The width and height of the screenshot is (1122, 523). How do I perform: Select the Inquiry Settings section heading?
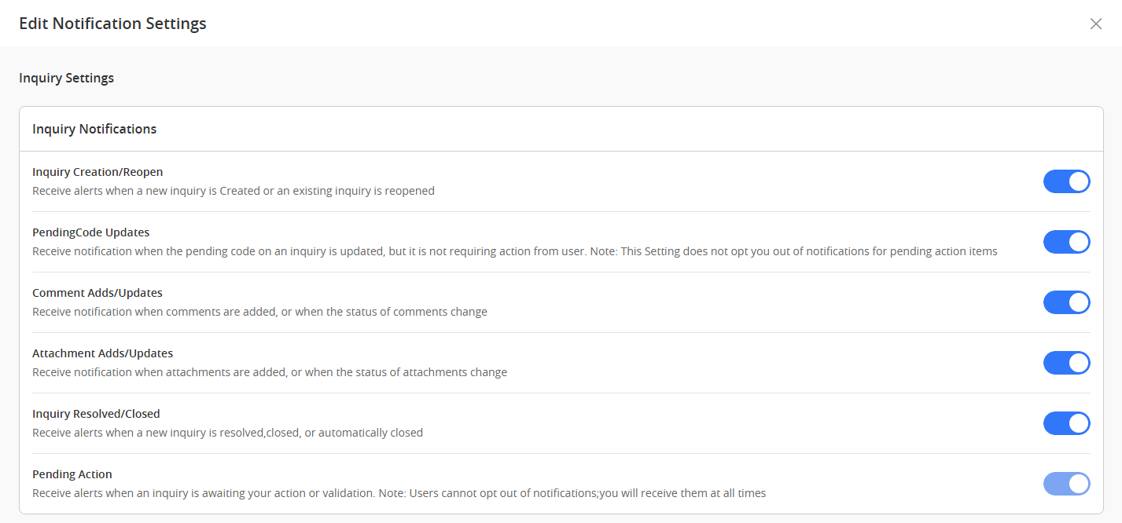pos(67,78)
